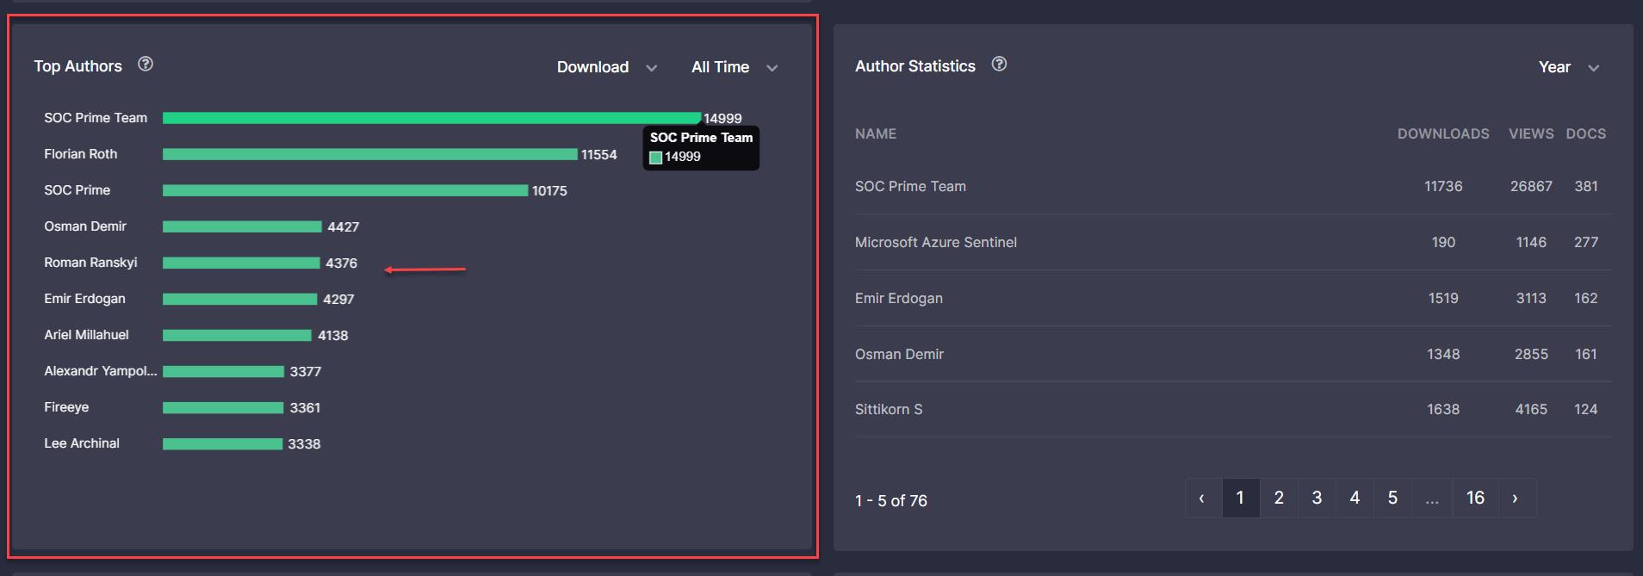This screenshot has height=576, width=1643.
Task: Click green legend swatch in tooltip
Action: tap(655, 158)
